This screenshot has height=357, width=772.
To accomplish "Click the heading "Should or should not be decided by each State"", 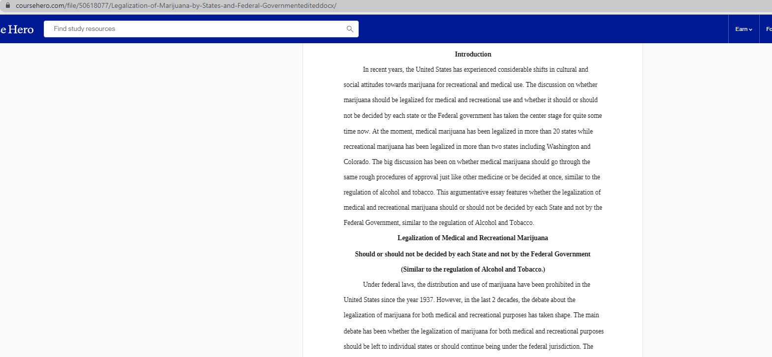I will 473,254.
